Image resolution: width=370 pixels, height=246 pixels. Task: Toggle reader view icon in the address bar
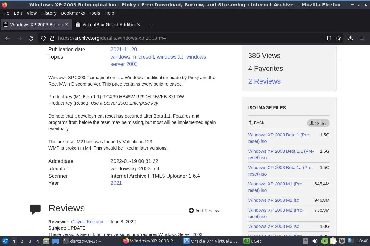coord(329,38)
